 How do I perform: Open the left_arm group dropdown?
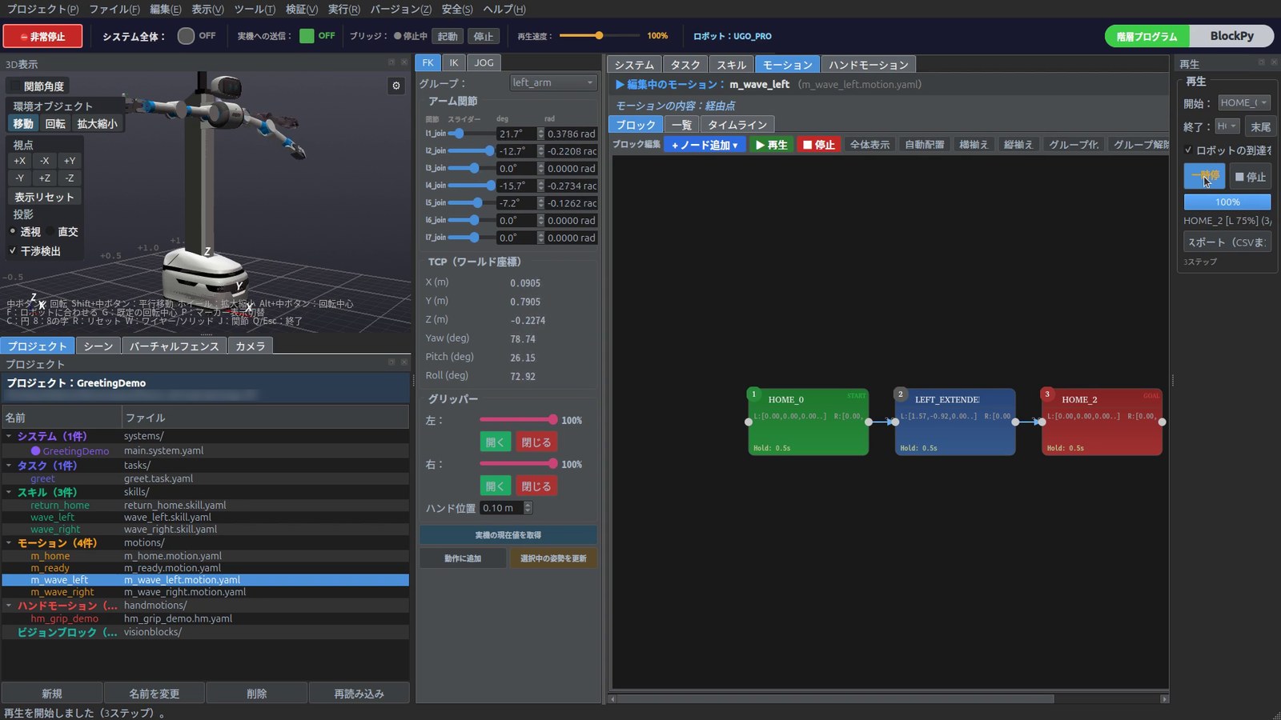[553, 82]
